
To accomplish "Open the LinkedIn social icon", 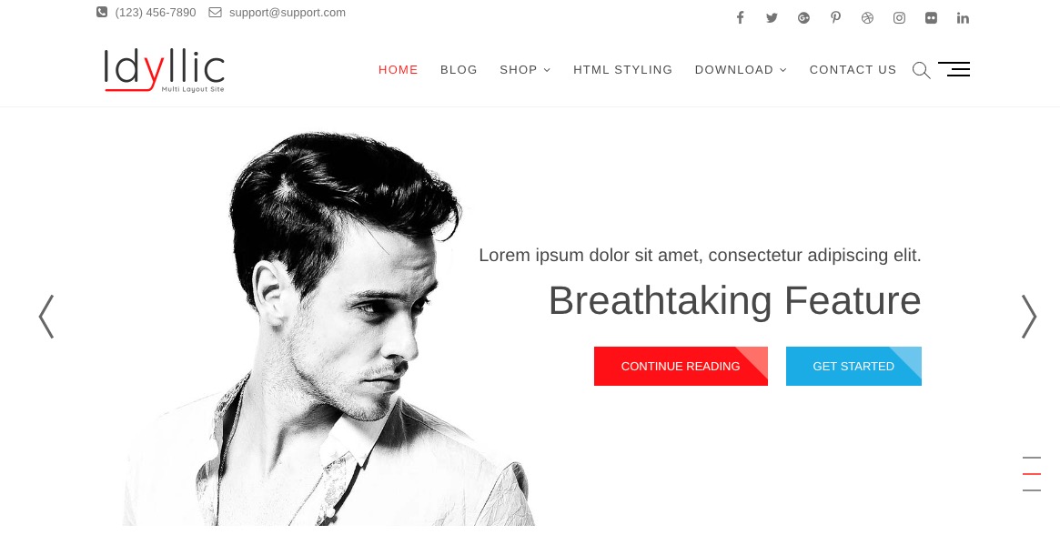I will [x=963, y=17].
